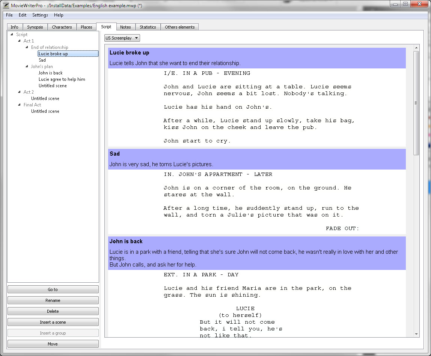Click the Move button

tap(53, 344)
